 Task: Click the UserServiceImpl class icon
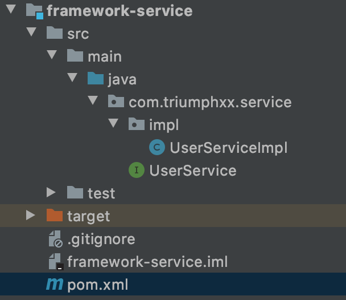157,148
